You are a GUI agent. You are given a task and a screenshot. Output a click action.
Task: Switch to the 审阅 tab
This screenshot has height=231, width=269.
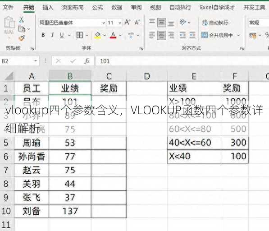[x=136, y=7]
